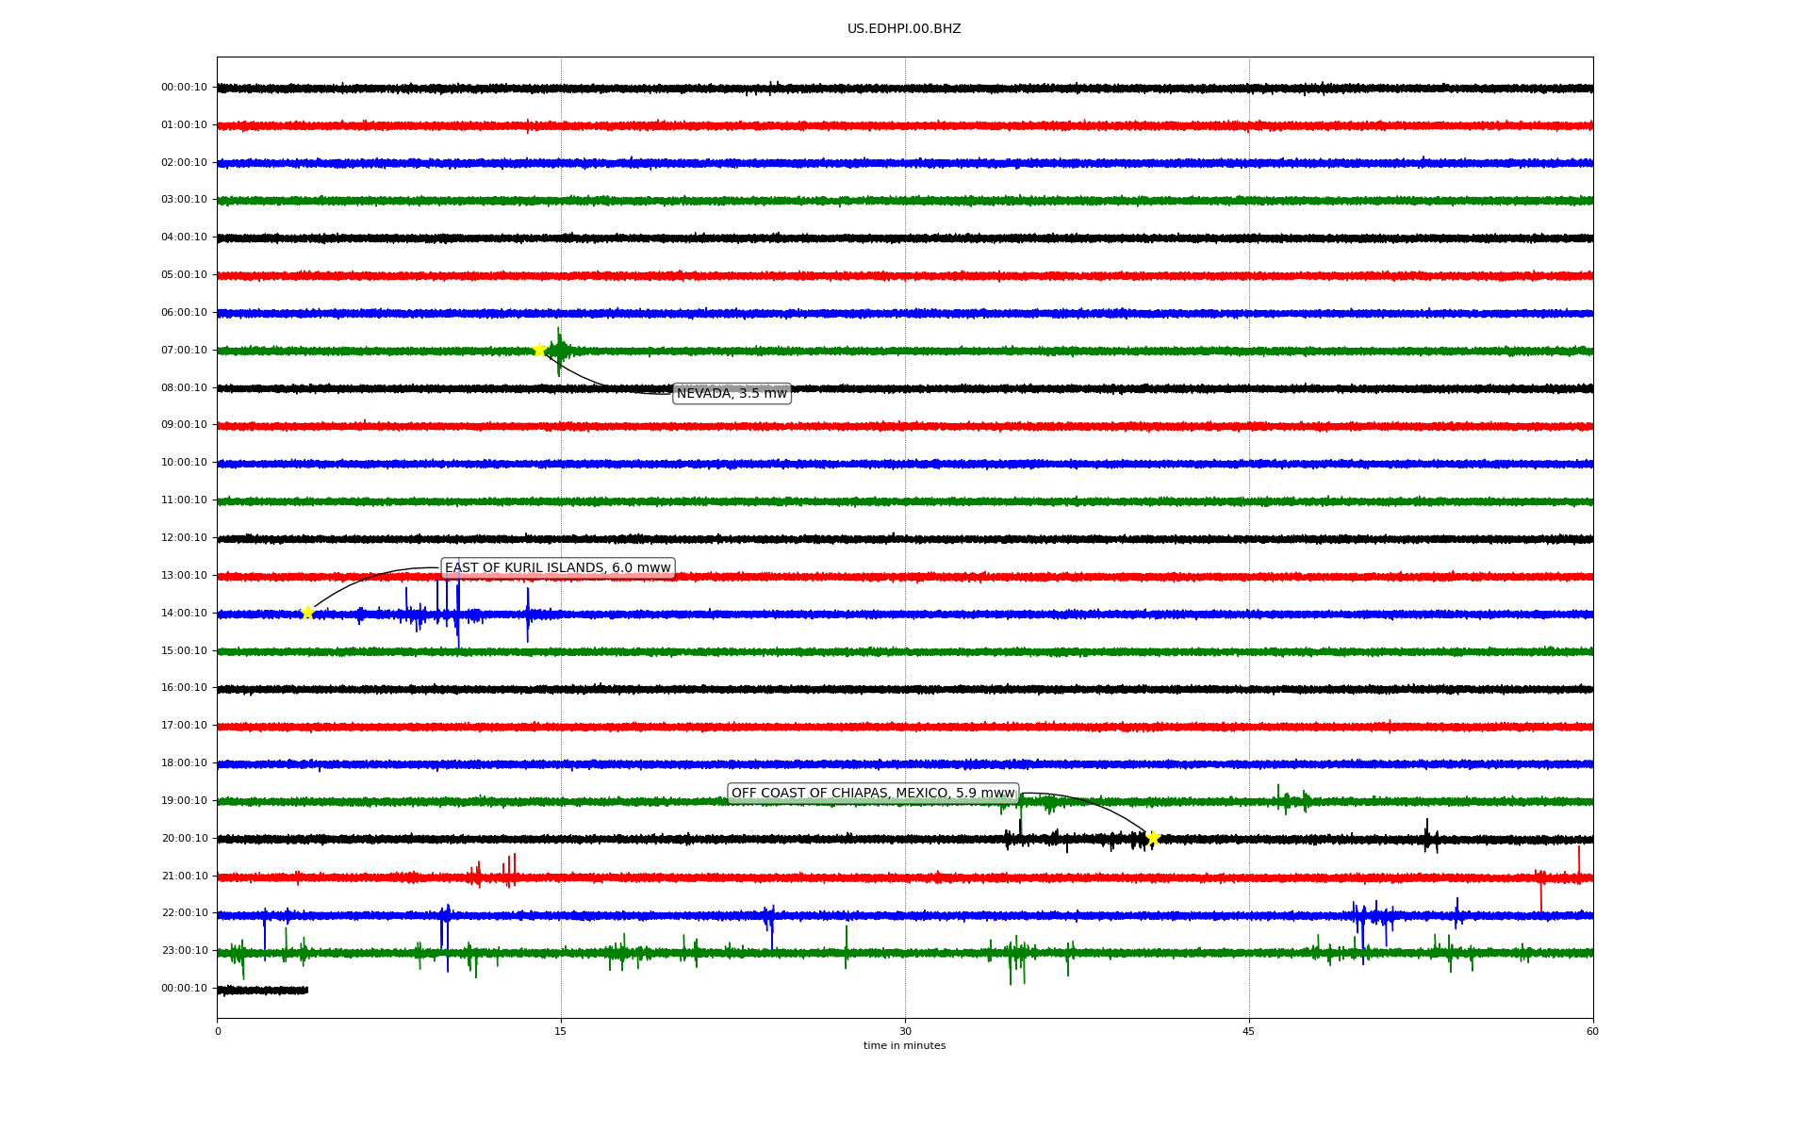
Task: Click the 05:00:10 time label
Action: [x=184, y=275]
